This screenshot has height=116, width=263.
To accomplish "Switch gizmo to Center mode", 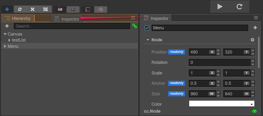I will [x=73, y=9].
